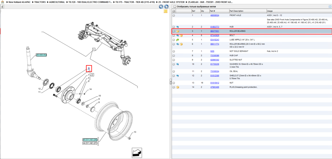Click blue arrow icon on row 6 roller bearing

click(177, 44)
